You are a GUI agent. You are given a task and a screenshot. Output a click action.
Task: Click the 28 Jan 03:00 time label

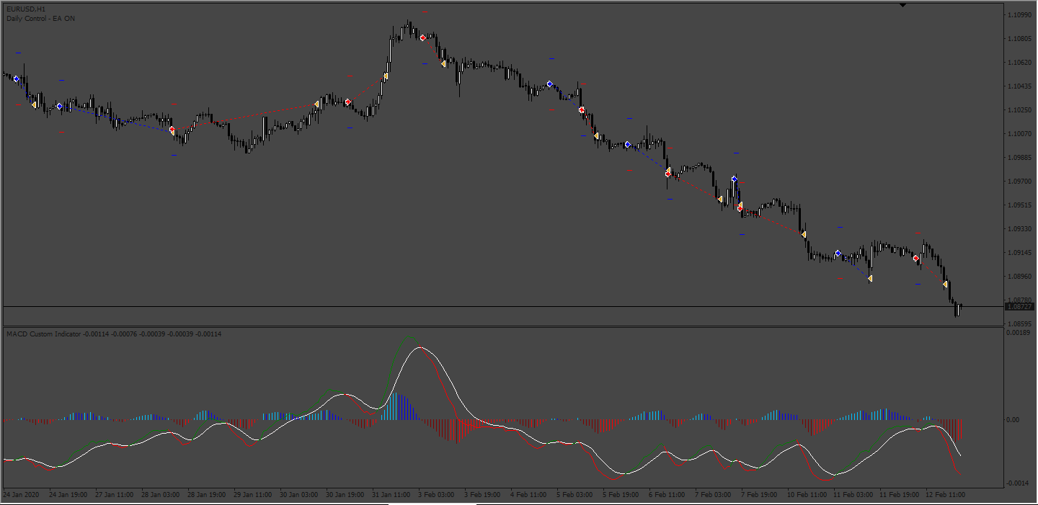(x=161, y=496)
